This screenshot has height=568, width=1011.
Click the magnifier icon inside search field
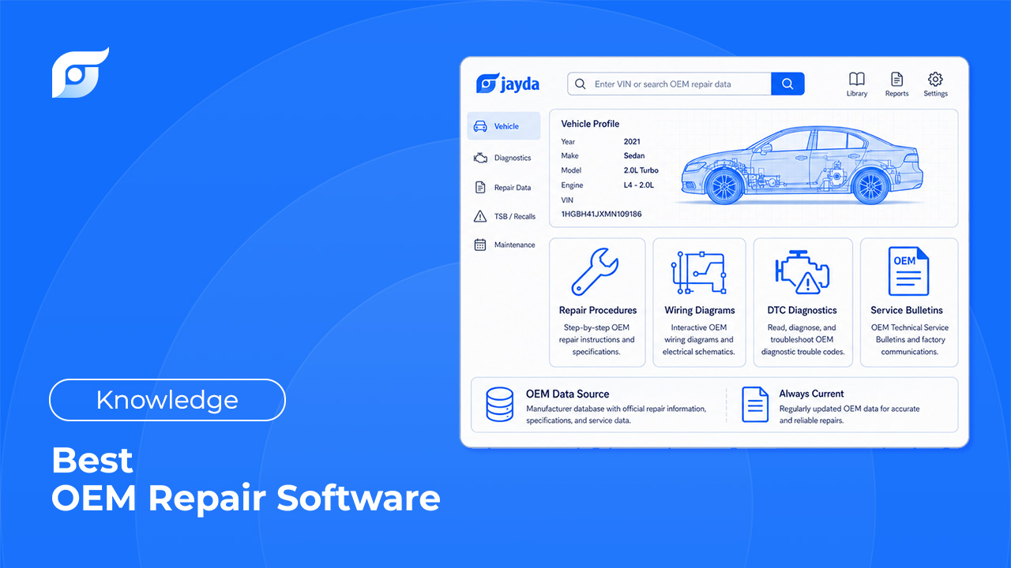point(581,84)
